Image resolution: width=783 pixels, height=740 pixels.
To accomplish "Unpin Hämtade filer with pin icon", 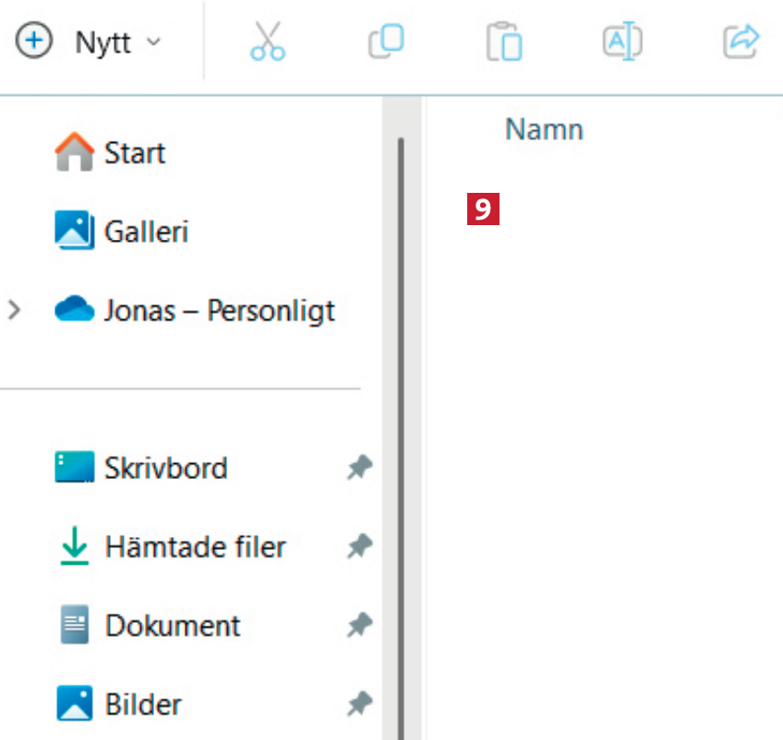I will 359,547.
